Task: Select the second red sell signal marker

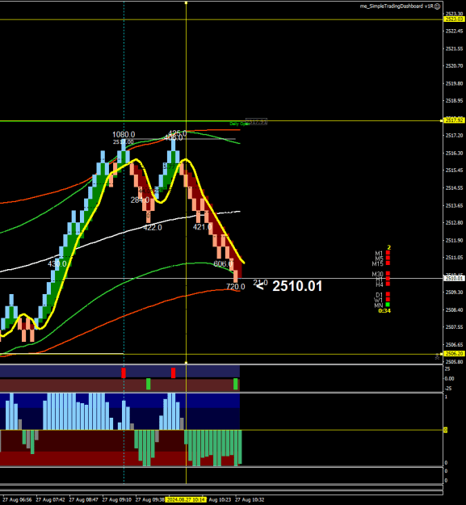Action: (x=173, y=373)
